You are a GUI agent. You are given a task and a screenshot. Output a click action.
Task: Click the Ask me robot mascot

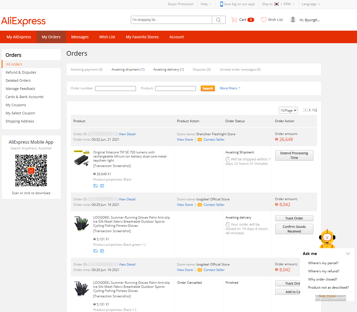(327, 239)
